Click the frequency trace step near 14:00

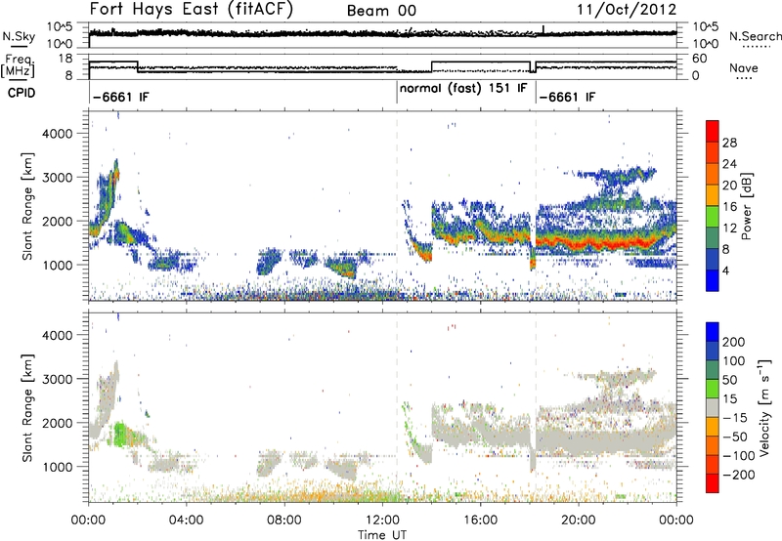click(432, 66)
